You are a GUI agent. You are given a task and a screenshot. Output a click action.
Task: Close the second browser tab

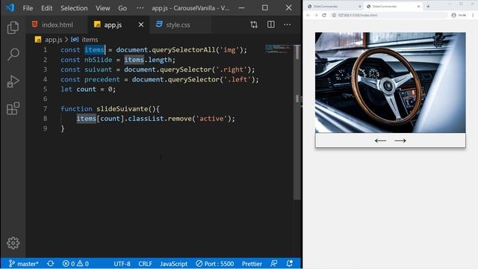point(418,6)
